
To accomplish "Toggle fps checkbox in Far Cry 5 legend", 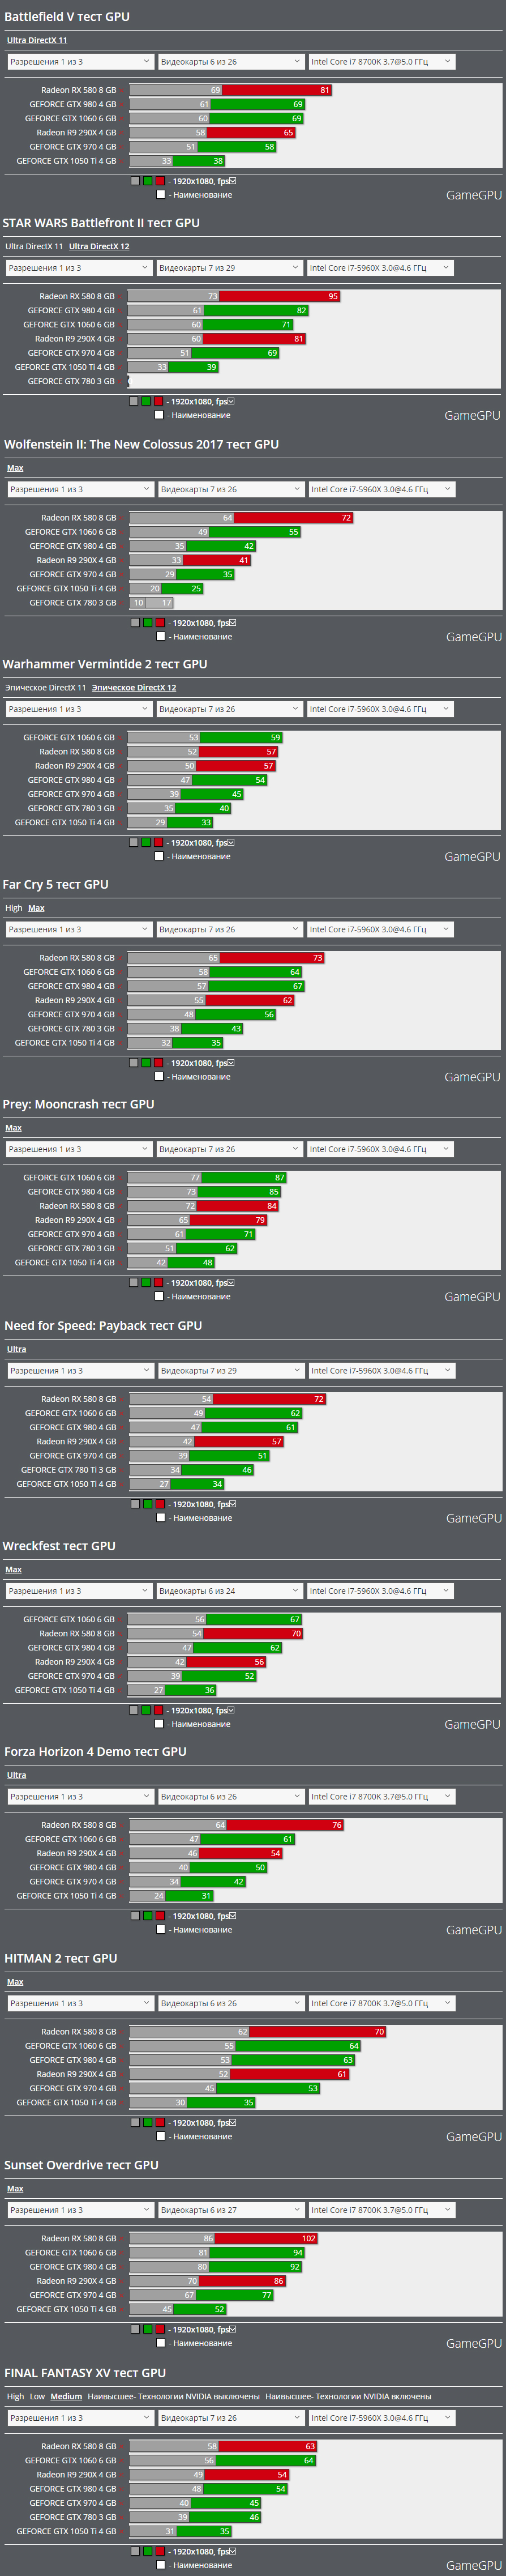I will click(230, 1063).
